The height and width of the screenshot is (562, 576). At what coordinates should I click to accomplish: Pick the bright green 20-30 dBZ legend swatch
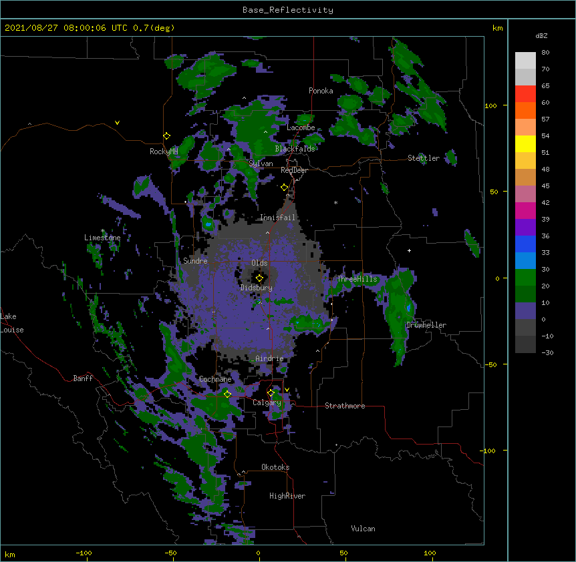pos(525,278)
